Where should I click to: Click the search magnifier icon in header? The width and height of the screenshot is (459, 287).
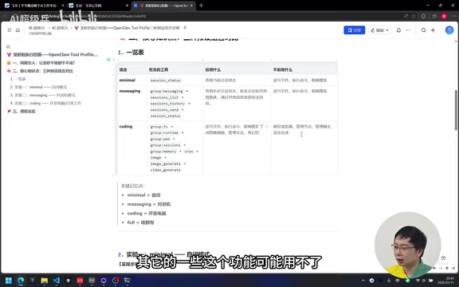tap(423, 30)
